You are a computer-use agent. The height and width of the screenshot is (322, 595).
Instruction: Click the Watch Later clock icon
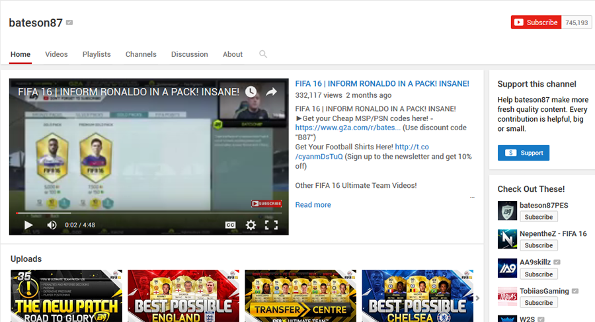[x=251, y=91]
